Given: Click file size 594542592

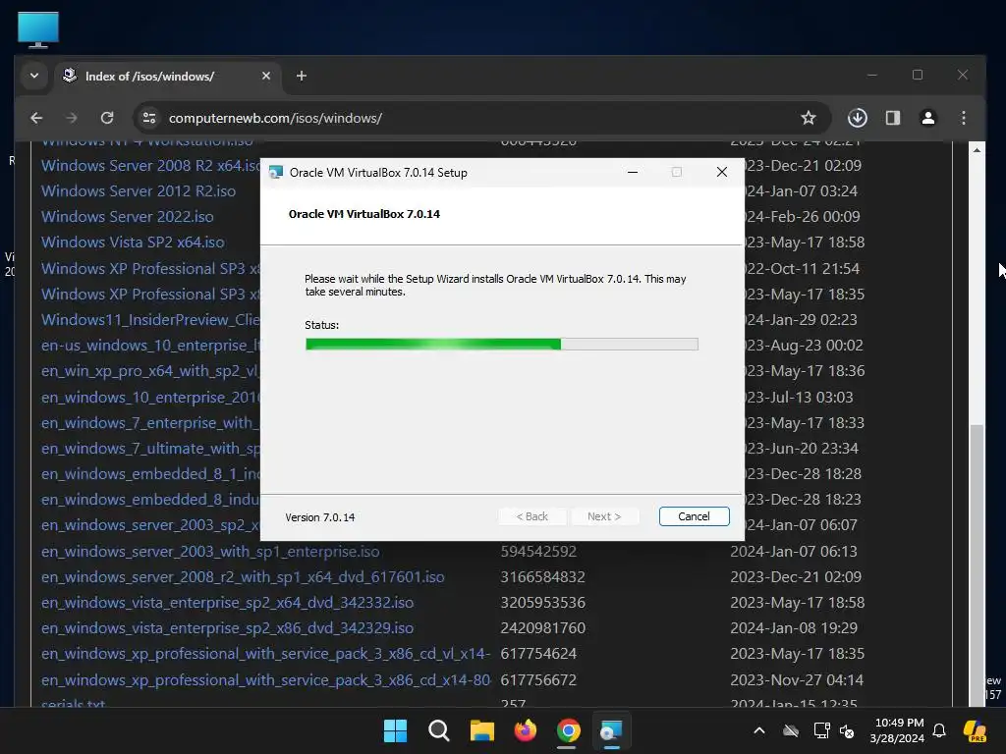Looking at the screenshot, I should click(538, 552).
